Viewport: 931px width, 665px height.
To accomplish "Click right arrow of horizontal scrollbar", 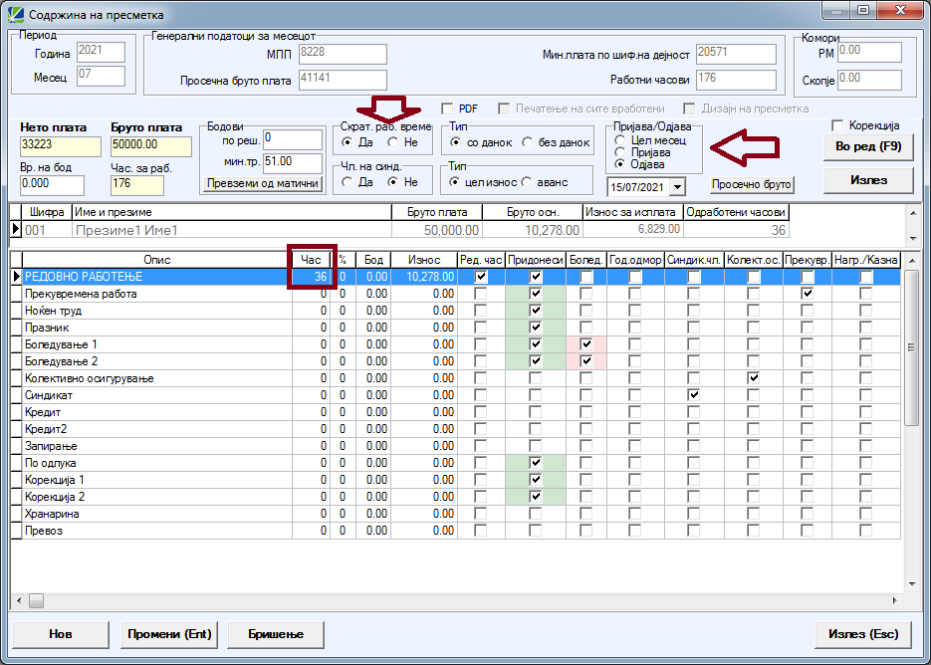I will coord(895,601).
